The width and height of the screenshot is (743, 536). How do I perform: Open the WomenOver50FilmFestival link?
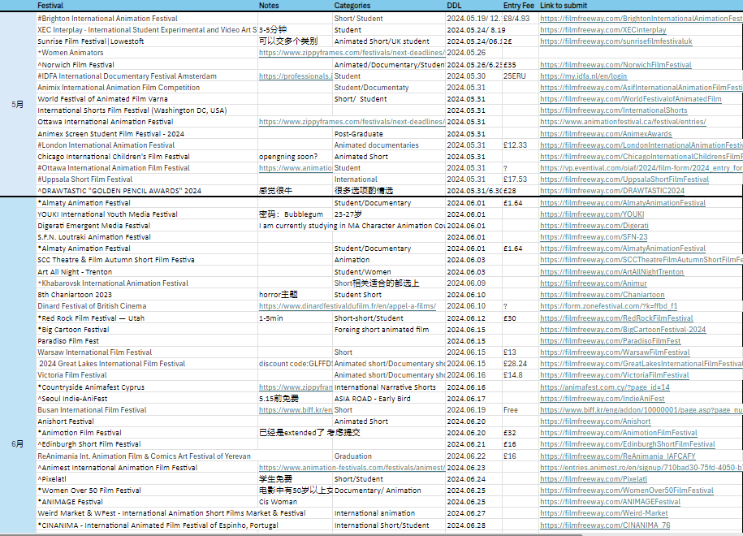[626, 491]
